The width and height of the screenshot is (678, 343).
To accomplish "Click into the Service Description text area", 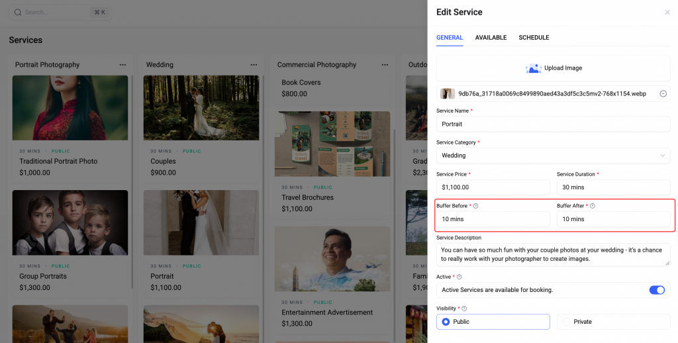I will [553, 254].
